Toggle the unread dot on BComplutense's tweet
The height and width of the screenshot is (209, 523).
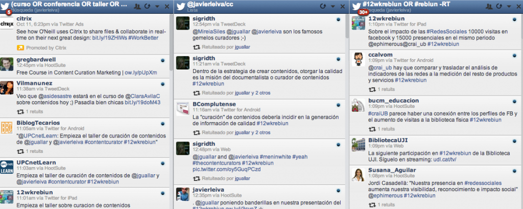point(338,105)
